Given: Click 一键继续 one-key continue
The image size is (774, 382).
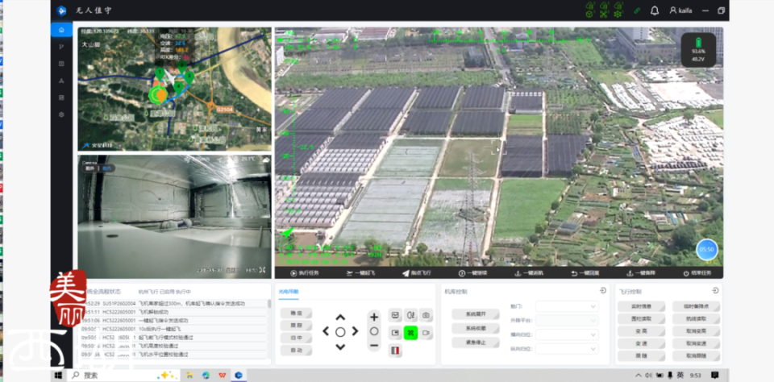Looking at the screenshot, I should coord(472,273).
